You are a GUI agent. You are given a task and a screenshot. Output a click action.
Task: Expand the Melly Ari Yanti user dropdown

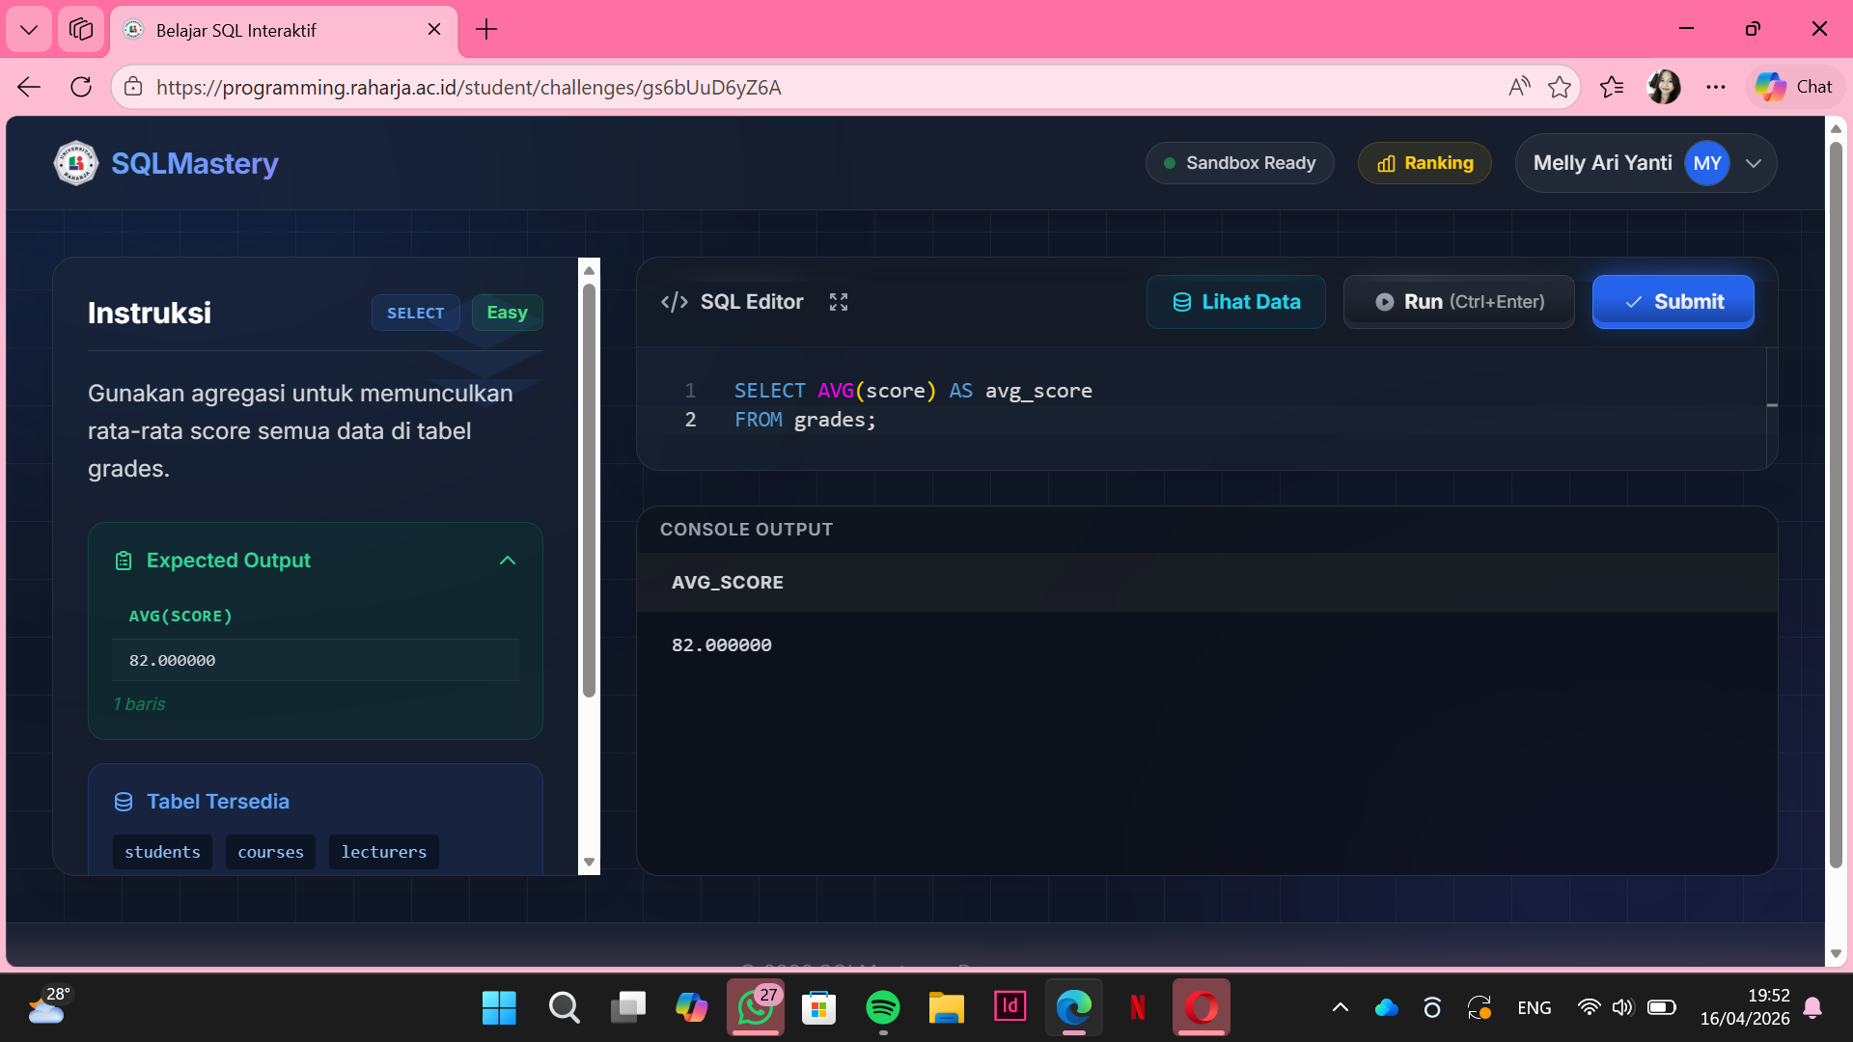1754,163
